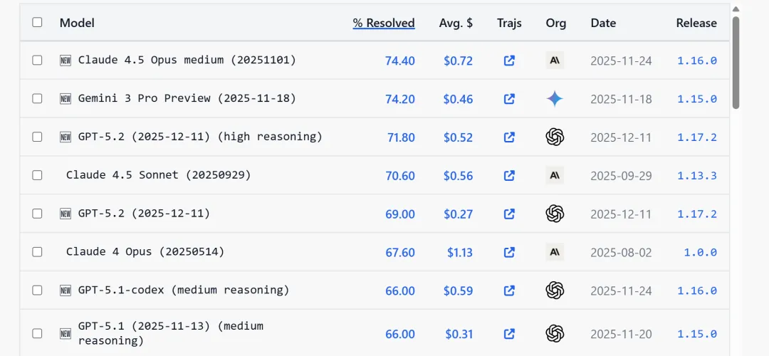Check the box for Claude 4.5 Sonnet
769x356 pixels.
[37, 175]
